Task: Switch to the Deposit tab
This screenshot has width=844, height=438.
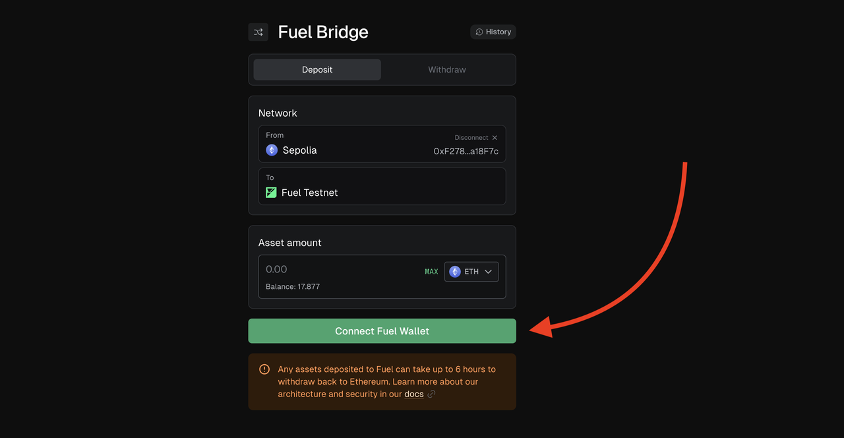Action: [317, 69]
